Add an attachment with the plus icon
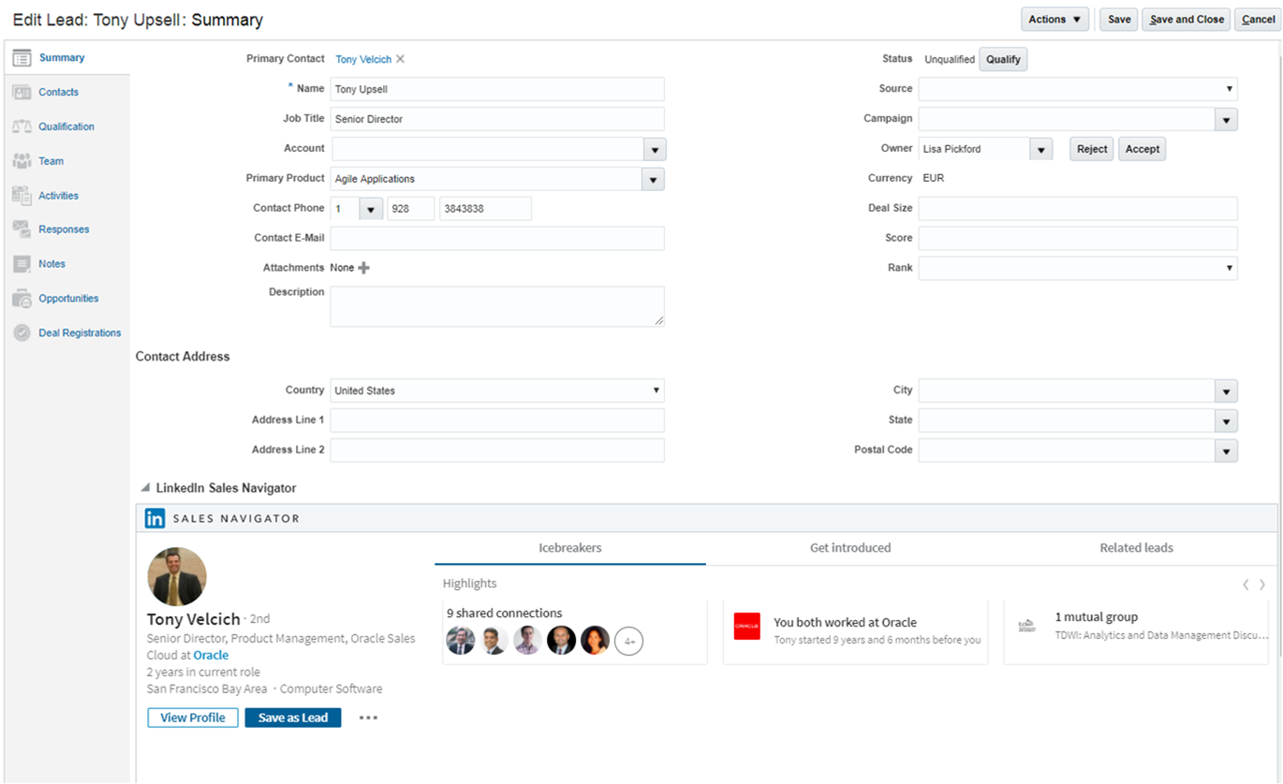The height and width of the screenshot is (784, 1283). pos(364,268)
